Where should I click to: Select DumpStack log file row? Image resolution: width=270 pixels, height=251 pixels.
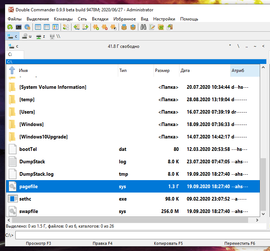(133, 161)
